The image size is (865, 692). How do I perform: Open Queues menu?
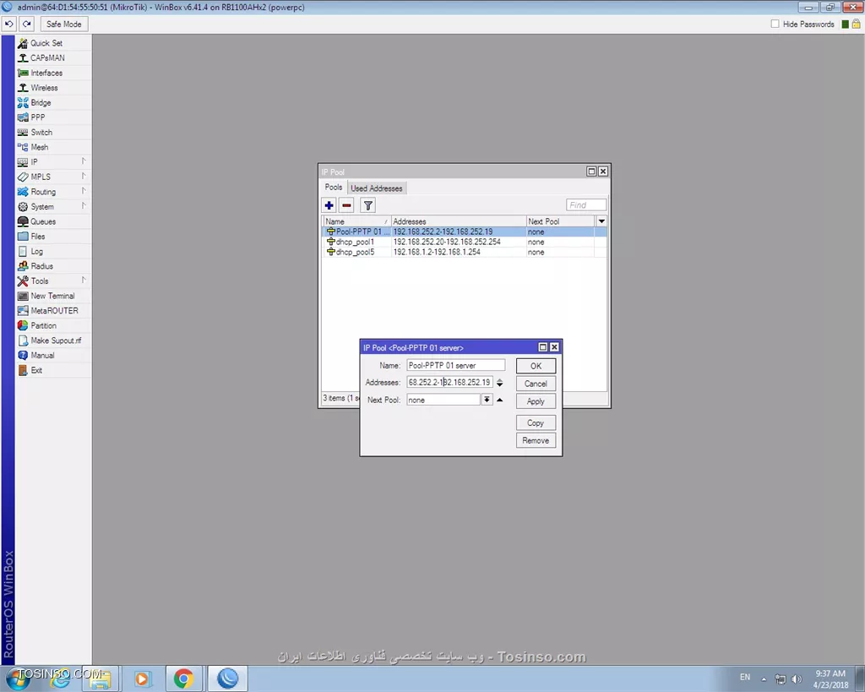pyautogui.click(x=43, y=222)
